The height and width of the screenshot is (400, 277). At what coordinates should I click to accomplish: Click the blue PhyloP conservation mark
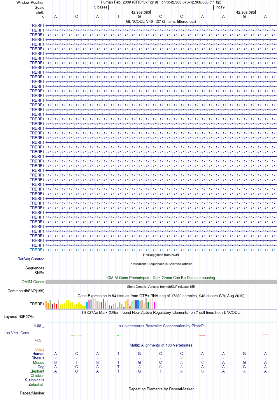[x=245, y=335]
